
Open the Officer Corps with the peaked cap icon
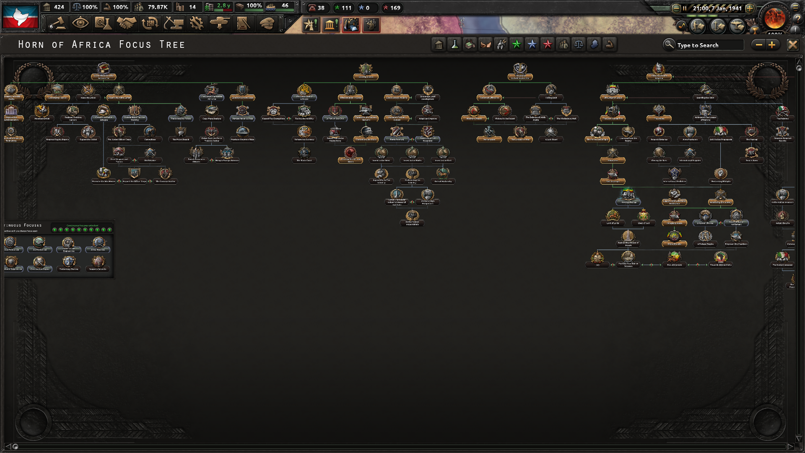coord(267,24)
